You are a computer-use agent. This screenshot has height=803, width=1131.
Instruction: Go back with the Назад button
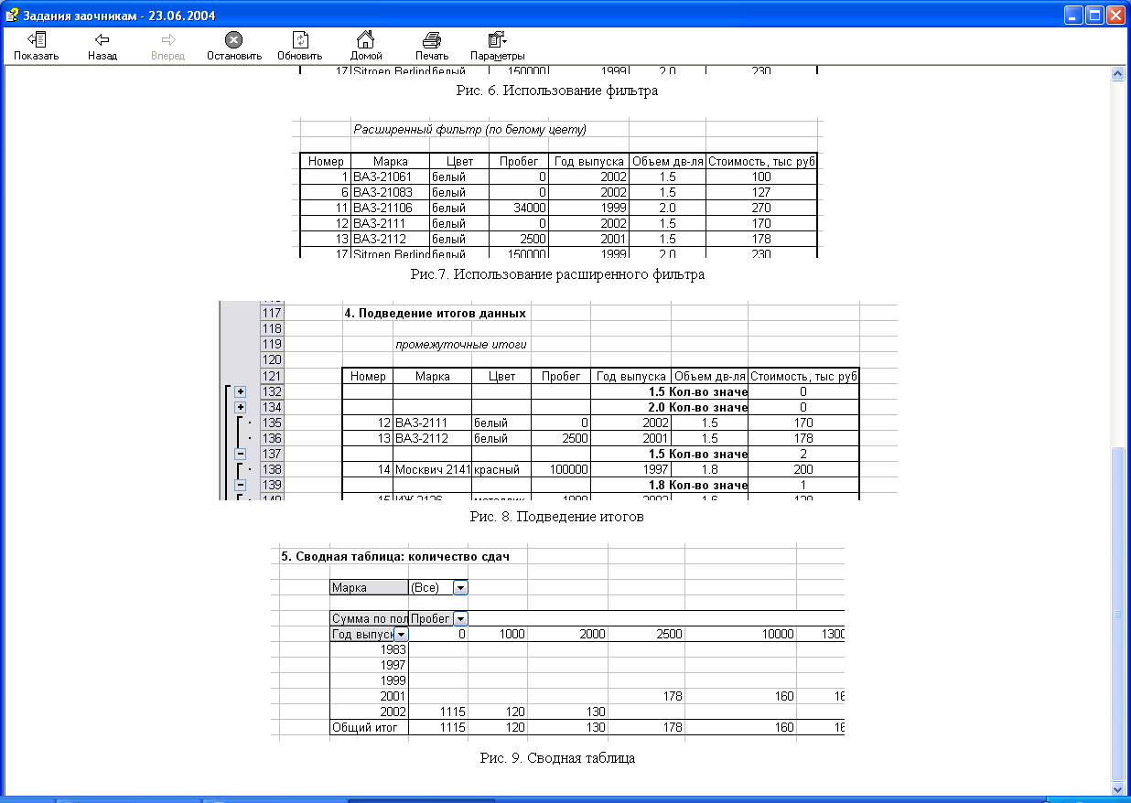click(102, 46)
